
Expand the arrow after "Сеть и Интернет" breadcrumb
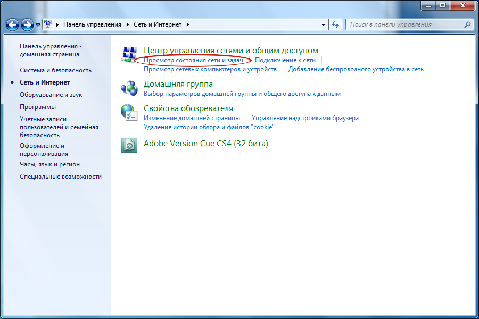[187, 25]
